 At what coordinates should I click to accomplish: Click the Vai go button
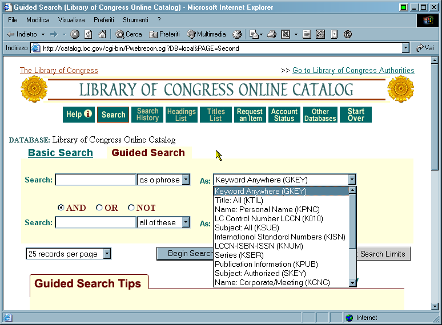pos(425,48)
